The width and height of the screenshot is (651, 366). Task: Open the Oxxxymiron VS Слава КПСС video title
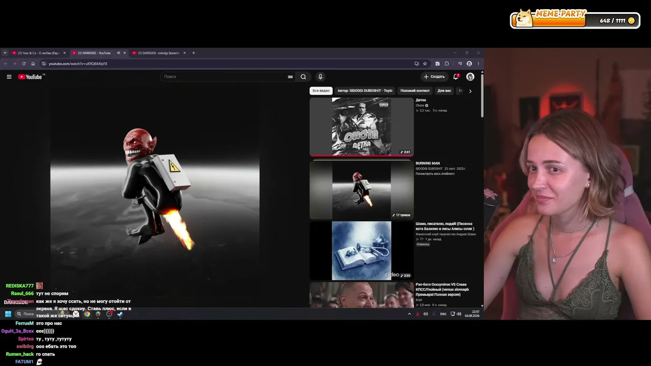[442, 289]
